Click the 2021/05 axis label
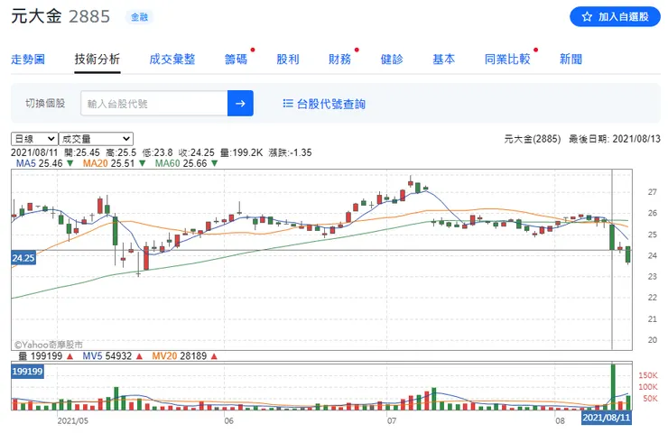 (x=73, y=421)
